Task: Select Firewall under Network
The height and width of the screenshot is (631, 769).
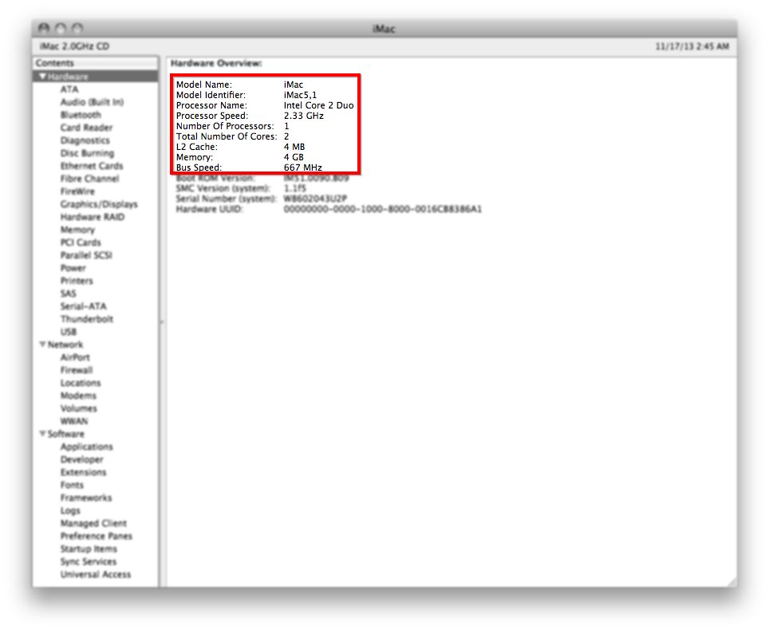Action: [76, 369]
